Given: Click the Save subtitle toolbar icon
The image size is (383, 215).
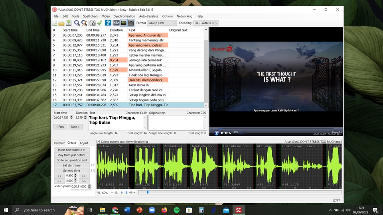Looking at the screenshot, I should (69, 23).
